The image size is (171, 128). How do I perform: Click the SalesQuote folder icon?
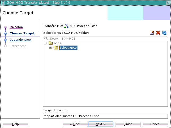56,48
